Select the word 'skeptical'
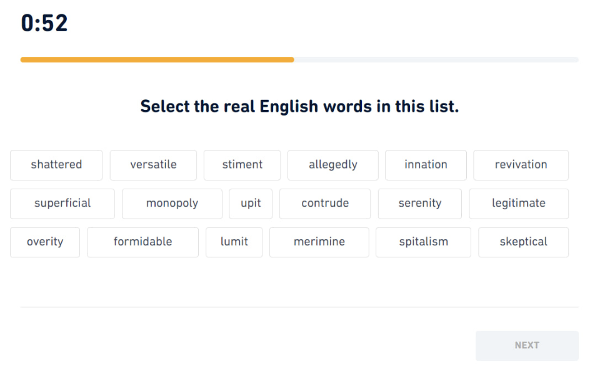 523,242
